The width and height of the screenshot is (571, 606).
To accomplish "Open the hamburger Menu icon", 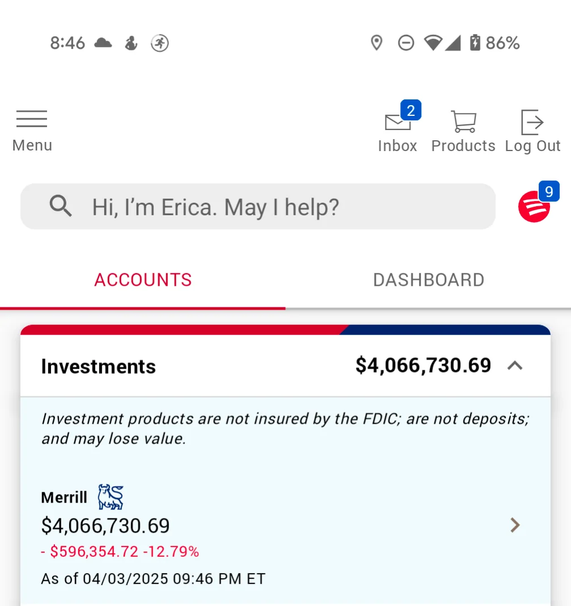I will tap(32, 119).
